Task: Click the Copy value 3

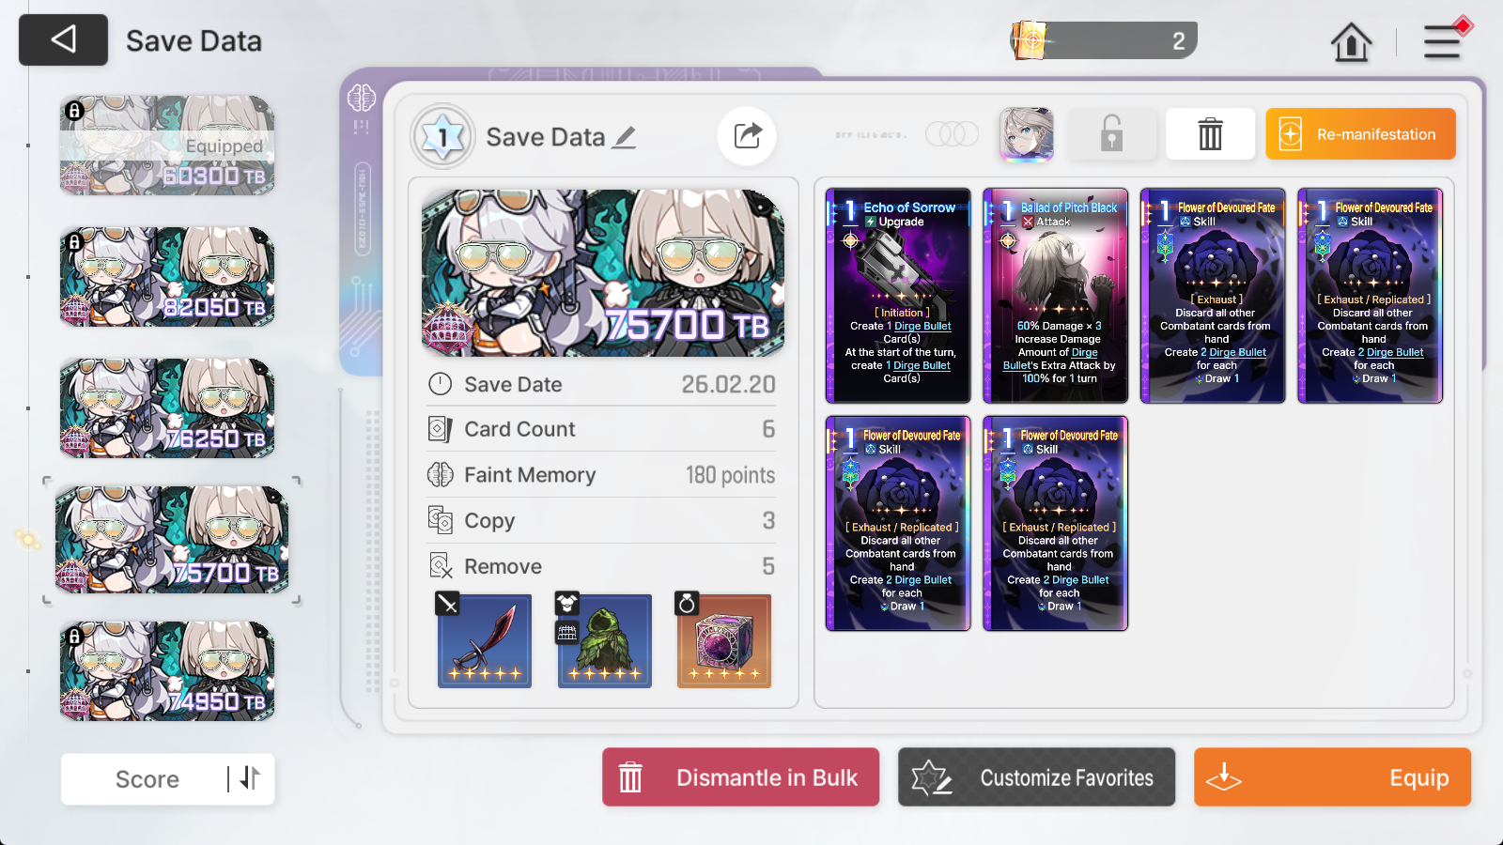Action: 768,520
